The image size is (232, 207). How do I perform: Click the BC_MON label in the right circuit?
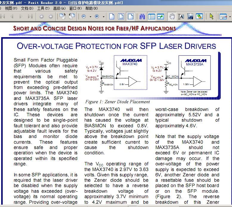[x=172, y=76]
